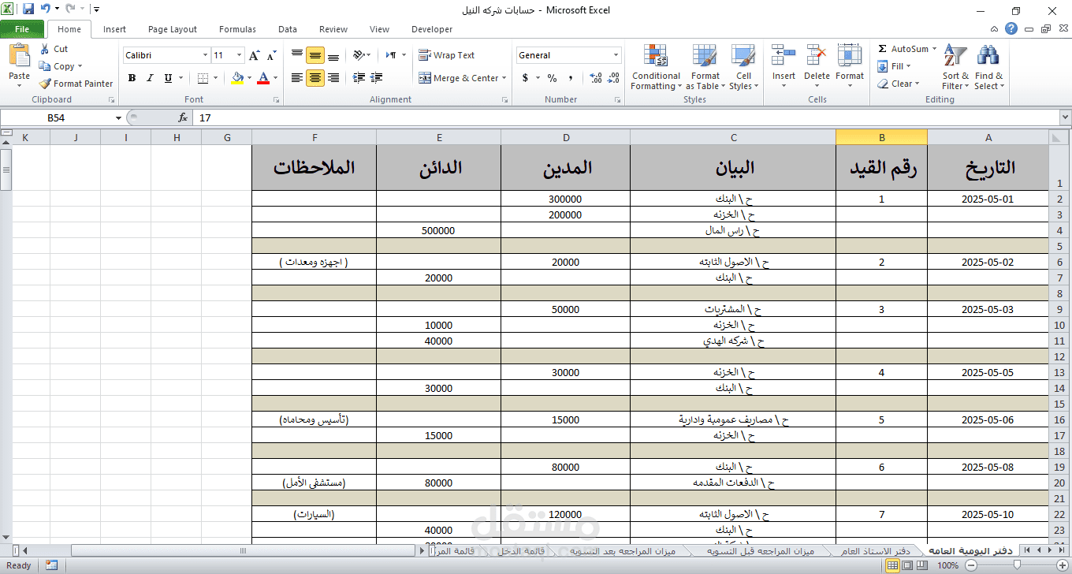
Task: Open the Help question mark icon
Action: pyautogui.click(x=1011, y=29)
